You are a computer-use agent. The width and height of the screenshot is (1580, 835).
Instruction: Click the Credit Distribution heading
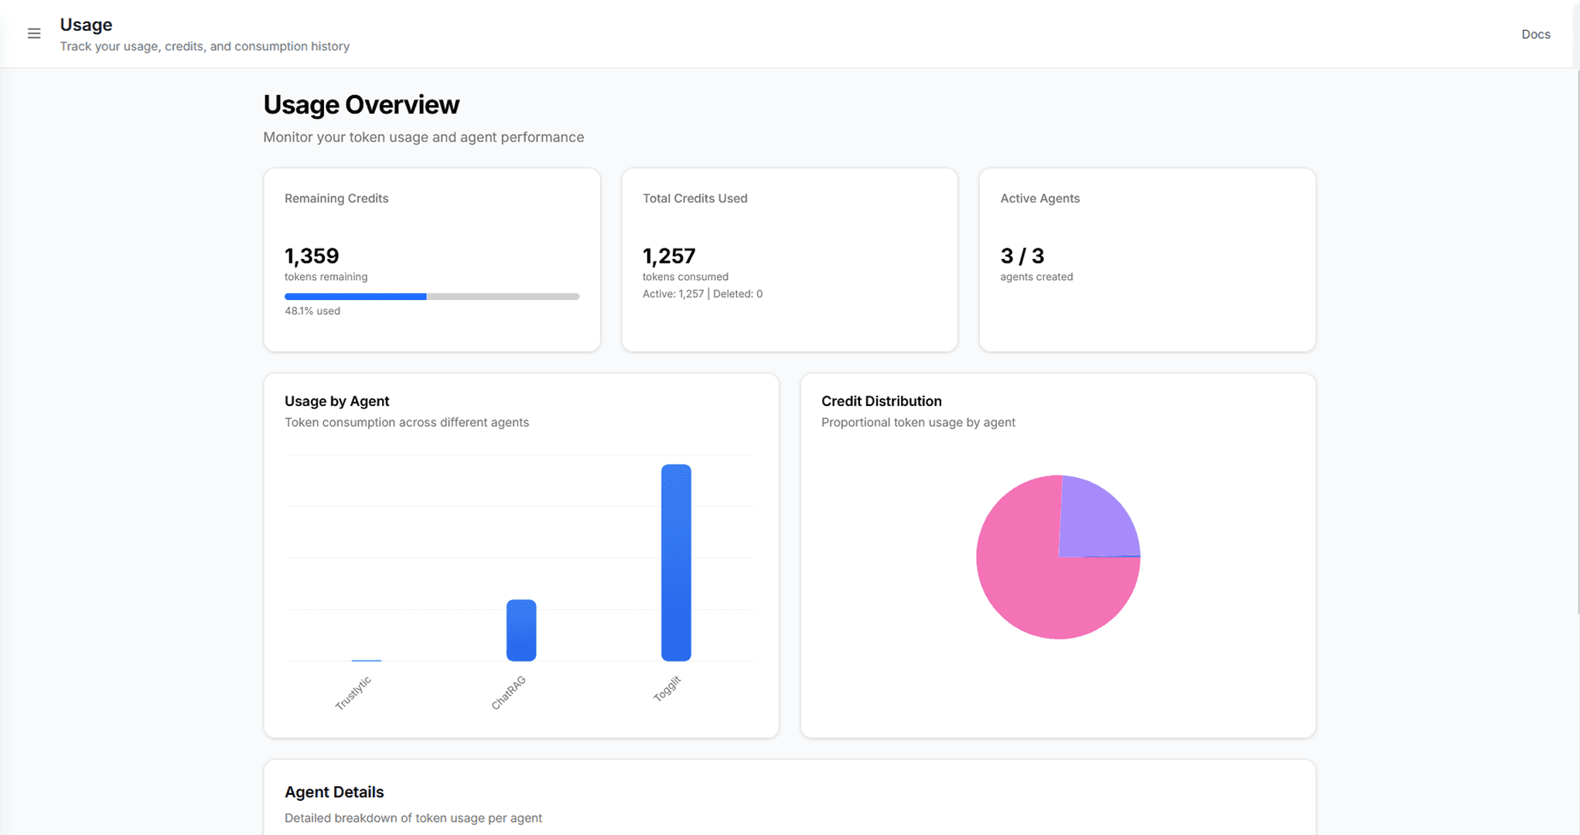tap(881, 400)
